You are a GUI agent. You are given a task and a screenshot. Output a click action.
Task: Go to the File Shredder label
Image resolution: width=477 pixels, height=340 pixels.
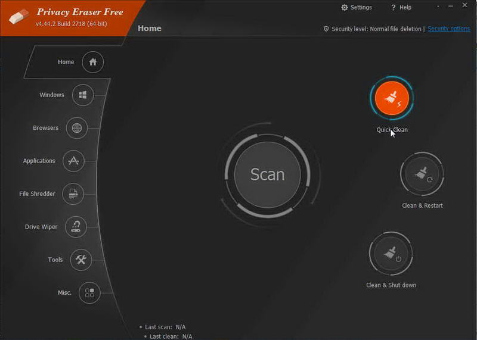(x=37, y=194)
